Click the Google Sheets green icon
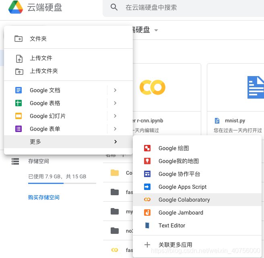This screenshot has height=258, width=264. tap(19, 103)
